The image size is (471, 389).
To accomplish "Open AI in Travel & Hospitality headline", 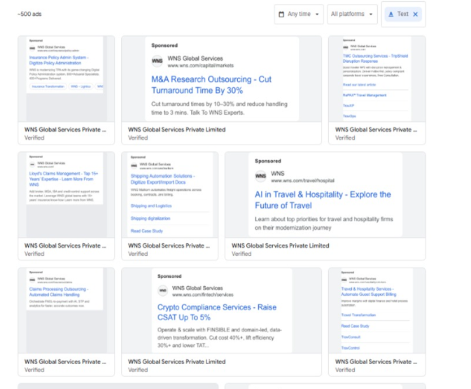I will coord(322,200).
